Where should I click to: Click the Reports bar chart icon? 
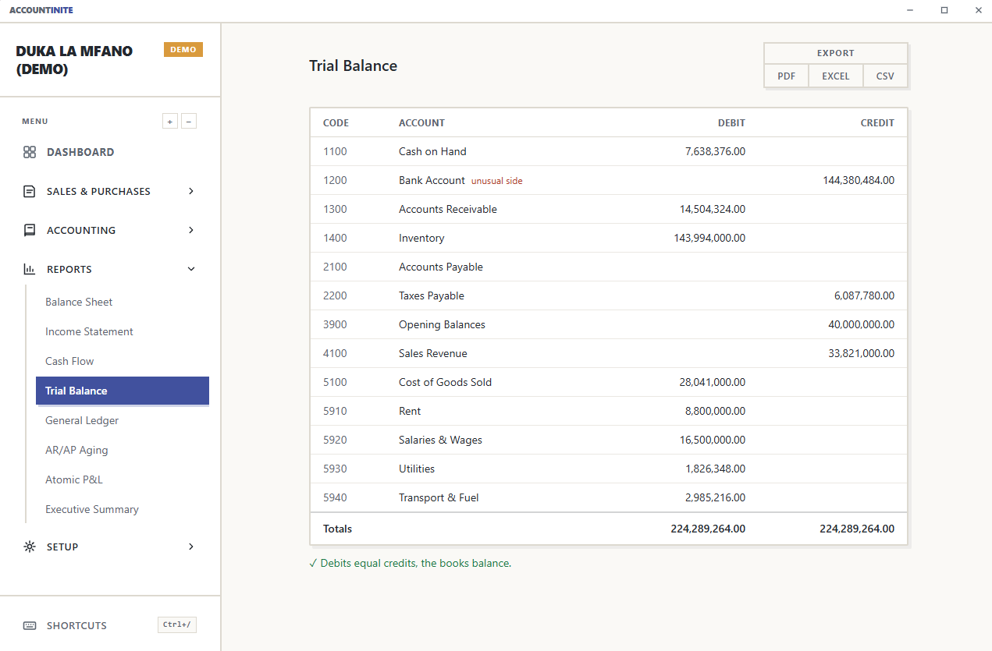(x=30, y=269)
